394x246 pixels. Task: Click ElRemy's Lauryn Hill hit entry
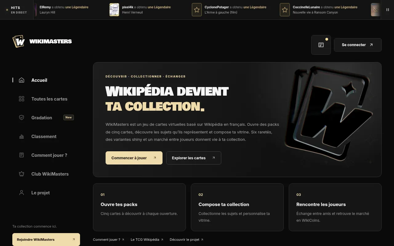(x=62, y=10)
